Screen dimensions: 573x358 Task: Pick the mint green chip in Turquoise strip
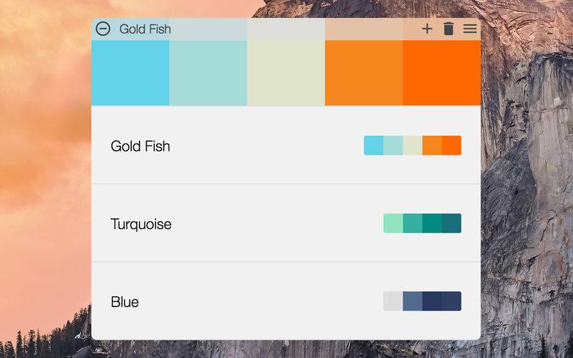tap(393, 223)
